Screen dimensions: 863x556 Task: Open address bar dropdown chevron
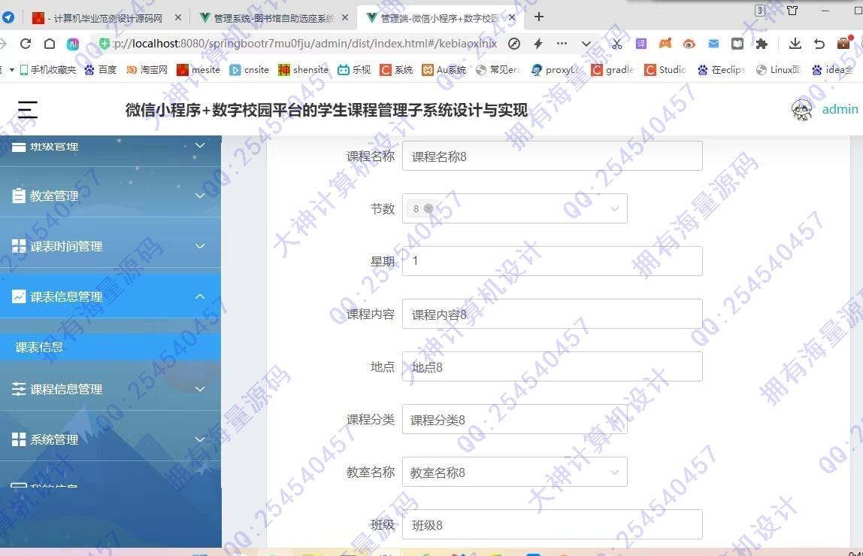586,44
